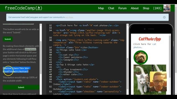Screen dimensions: 177x99
Task: Click line 53 checkbox personality code
Action: [x=87, y=93]
